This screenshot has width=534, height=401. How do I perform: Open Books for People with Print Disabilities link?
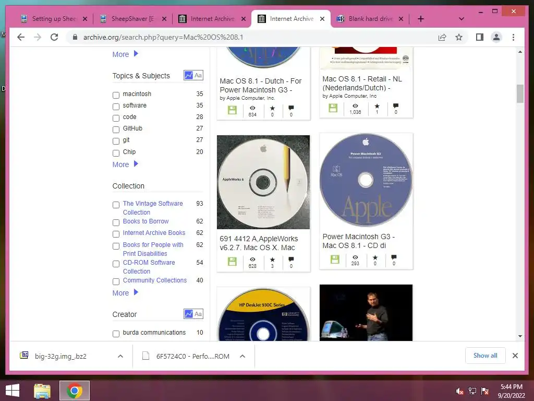(153, 249)
